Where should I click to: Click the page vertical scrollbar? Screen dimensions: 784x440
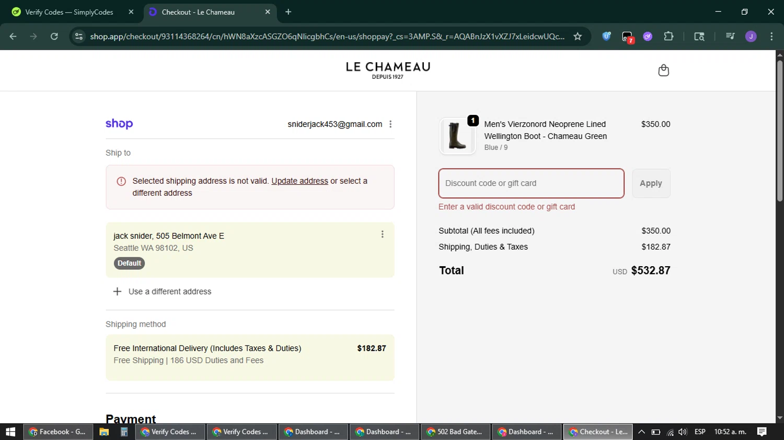click(x=780, y=130)
